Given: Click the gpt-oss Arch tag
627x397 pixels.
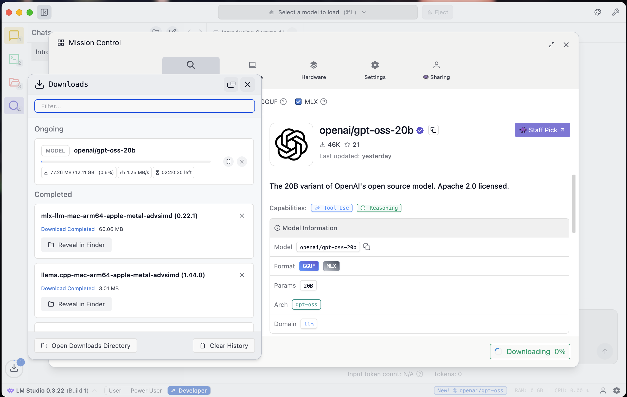Looking at the screenshot, I should click(x=306, y=305).
